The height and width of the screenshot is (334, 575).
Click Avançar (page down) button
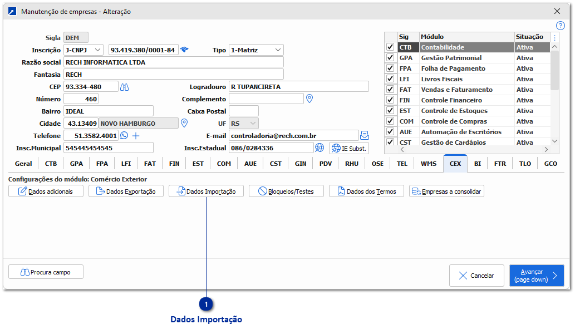click(537, 276)
